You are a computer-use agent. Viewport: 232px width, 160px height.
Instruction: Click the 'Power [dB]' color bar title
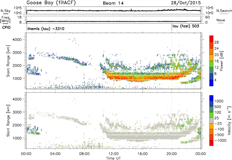pos(221,61)
